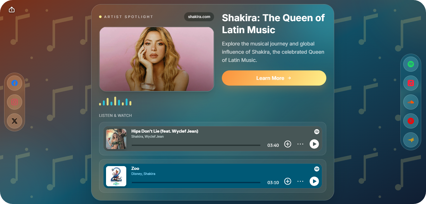Open Shakira's Facebook page icon

pos(15,83)
